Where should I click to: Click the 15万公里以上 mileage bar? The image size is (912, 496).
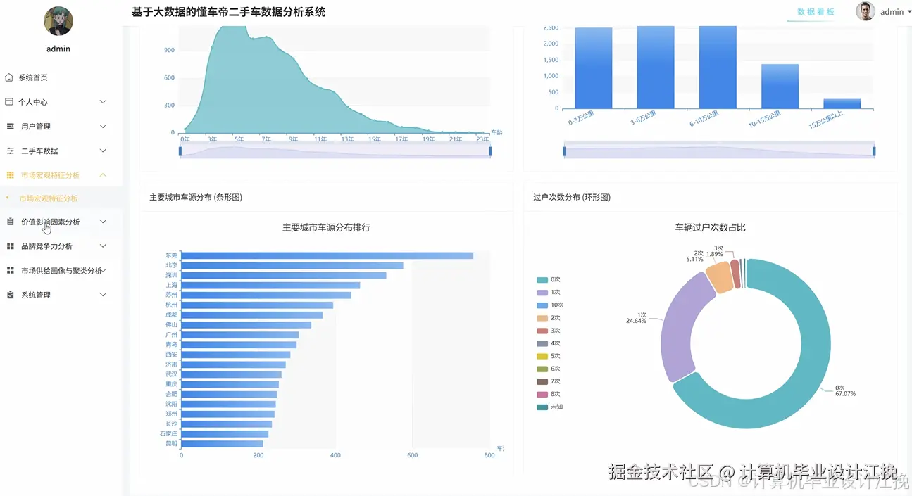(x=842, y=103)
